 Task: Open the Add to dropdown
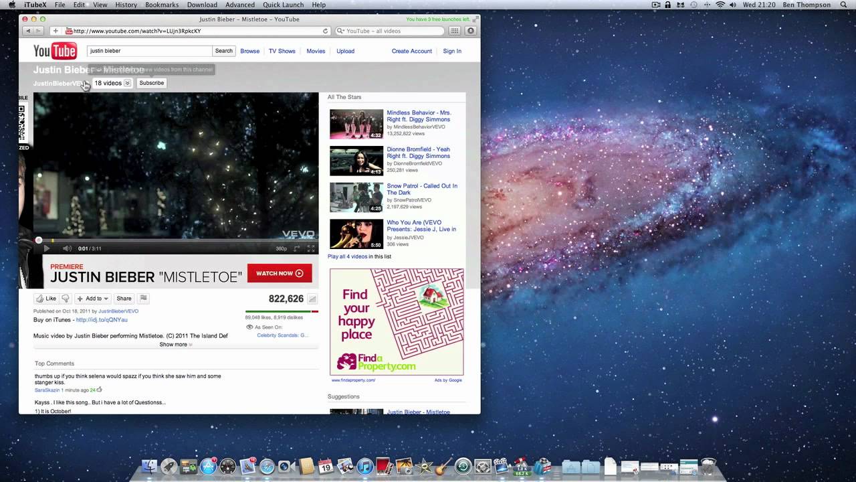pos(93,299)
